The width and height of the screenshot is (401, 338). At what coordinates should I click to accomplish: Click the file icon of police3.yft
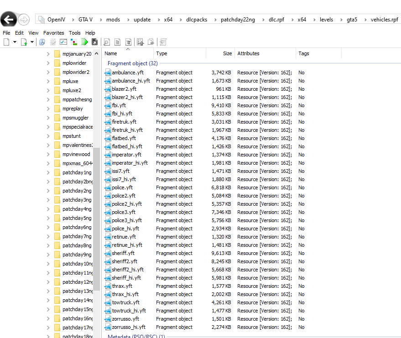pyautogui.click(x=108, y=212)
